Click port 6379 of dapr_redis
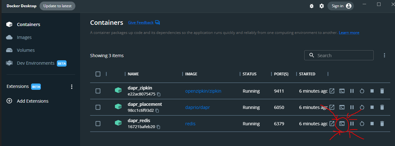This screenshot has height=146, width=395. point(279,124)
